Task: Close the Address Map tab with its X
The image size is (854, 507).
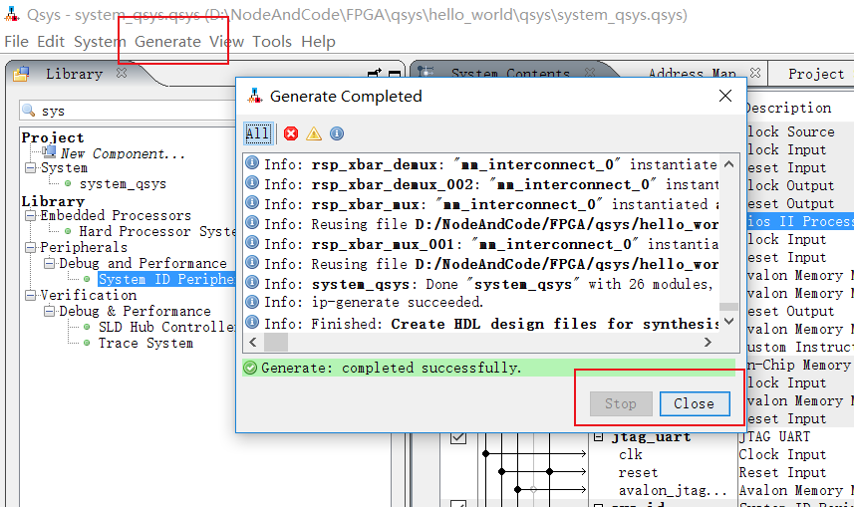Action: 755,73
